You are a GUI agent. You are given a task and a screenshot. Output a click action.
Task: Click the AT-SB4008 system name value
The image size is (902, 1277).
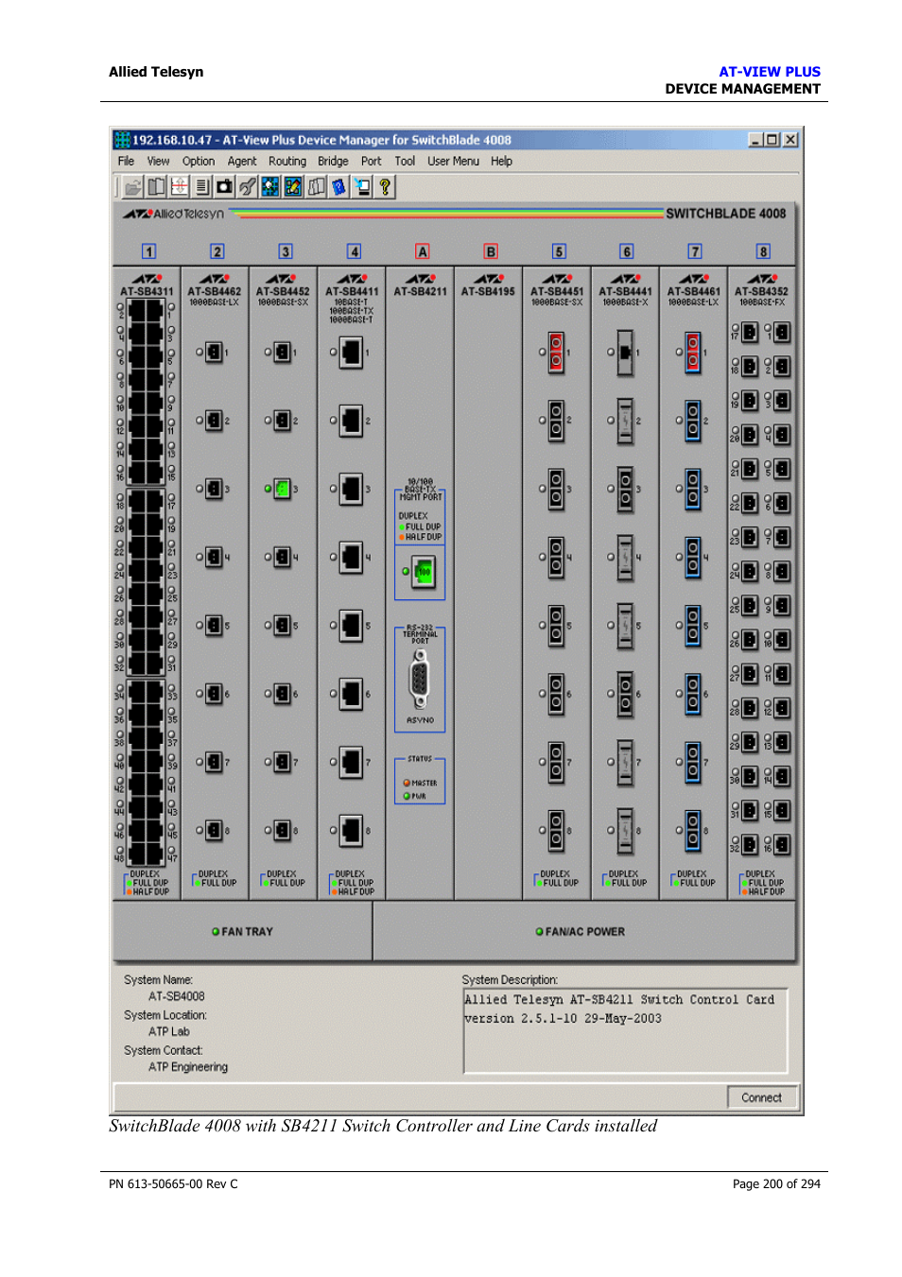(x=176, y=996)
